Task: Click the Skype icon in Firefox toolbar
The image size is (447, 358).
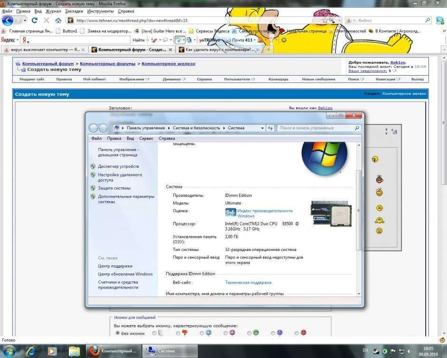Action: click(x=440, y=20)
